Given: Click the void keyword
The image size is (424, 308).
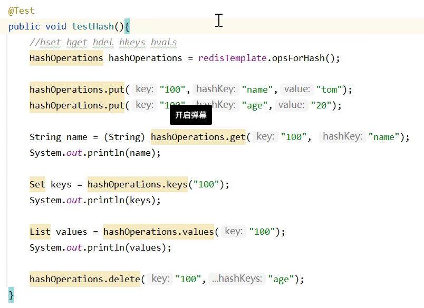Looking at the screenshot, I should click(x=56, y=26).
